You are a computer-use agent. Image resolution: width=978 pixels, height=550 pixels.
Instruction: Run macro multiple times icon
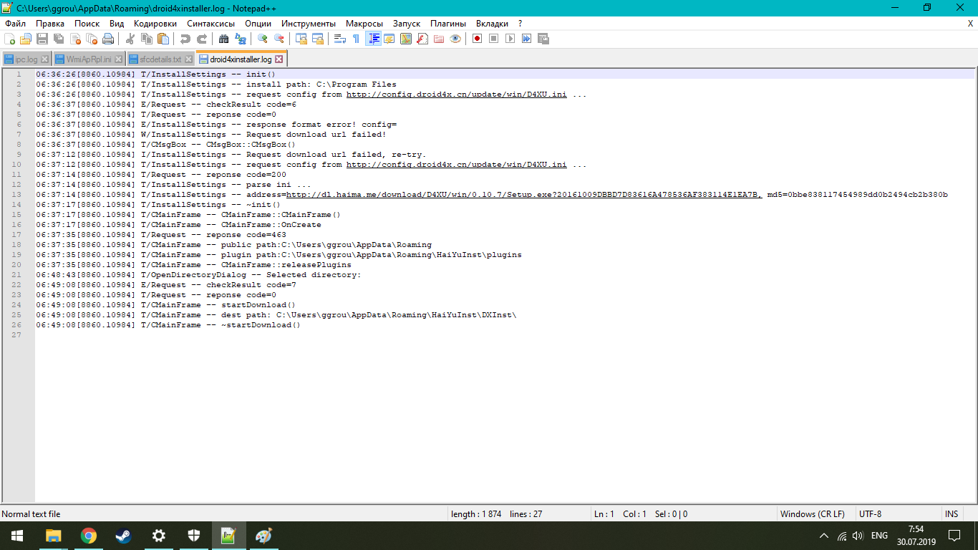click(x=526, y=39)
